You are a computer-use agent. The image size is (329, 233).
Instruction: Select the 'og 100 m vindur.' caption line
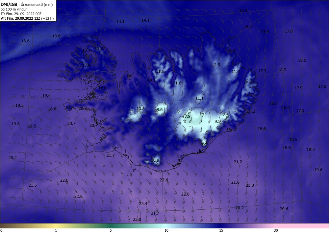(x=14, y=9)
